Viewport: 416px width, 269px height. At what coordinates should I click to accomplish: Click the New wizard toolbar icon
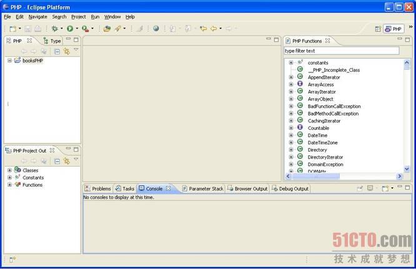pyautogui.click(x=12, y=29)
